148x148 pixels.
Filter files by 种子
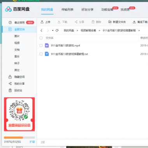pyautogui.click(x=17, y=63)
